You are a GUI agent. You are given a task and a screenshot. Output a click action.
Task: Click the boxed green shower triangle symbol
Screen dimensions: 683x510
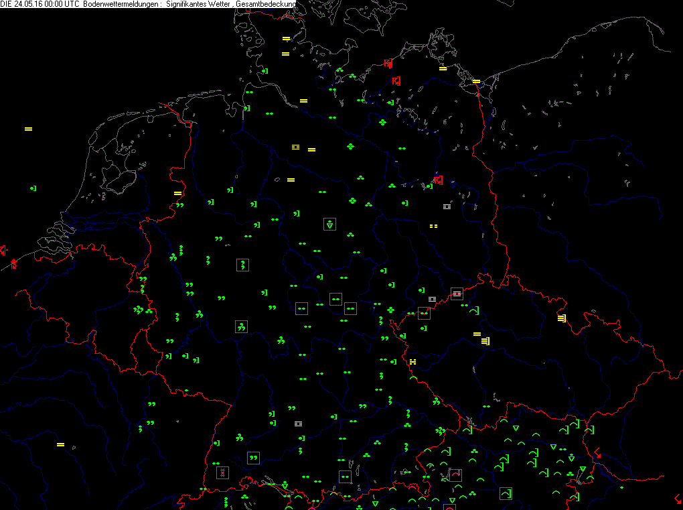pyautogui.click(x=329, y=224)
